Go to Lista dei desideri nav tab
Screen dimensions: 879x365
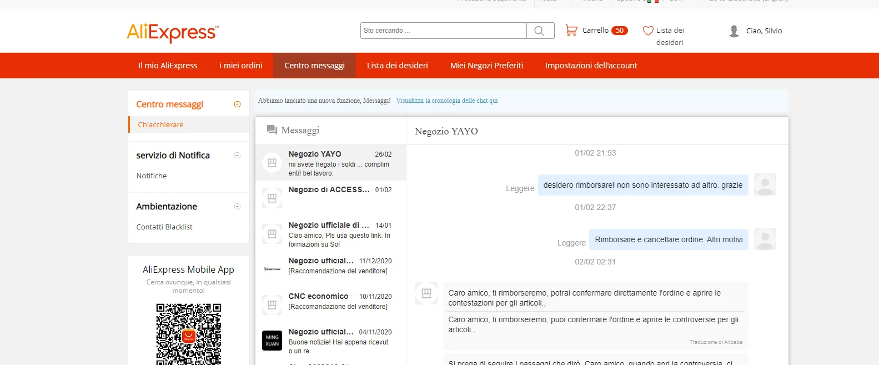tap(398, 66)
